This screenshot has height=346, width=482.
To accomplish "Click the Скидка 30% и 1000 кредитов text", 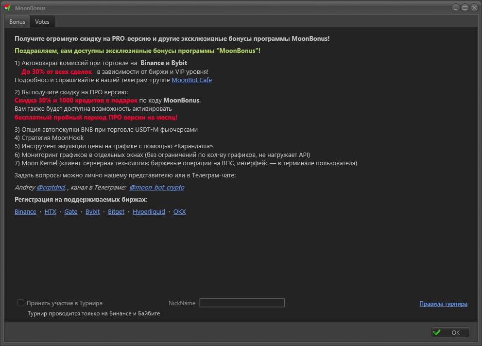I will pyautogui.click(x=76, y=100).
